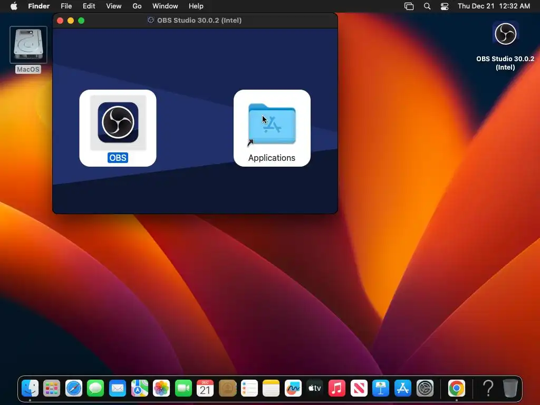This screenshot has height=405, width=540.
Task: Open Music from the Dock
Action: (337, 388)
